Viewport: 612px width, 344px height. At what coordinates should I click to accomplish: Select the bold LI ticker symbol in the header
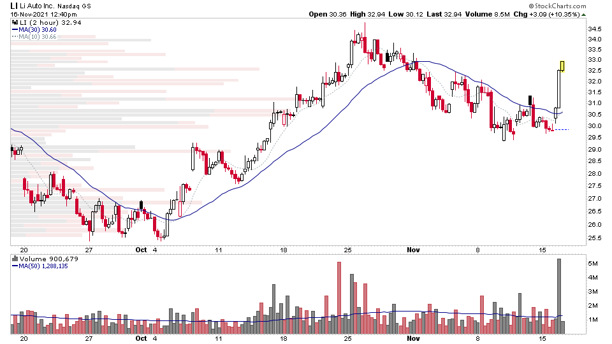[x=13, y=6]
